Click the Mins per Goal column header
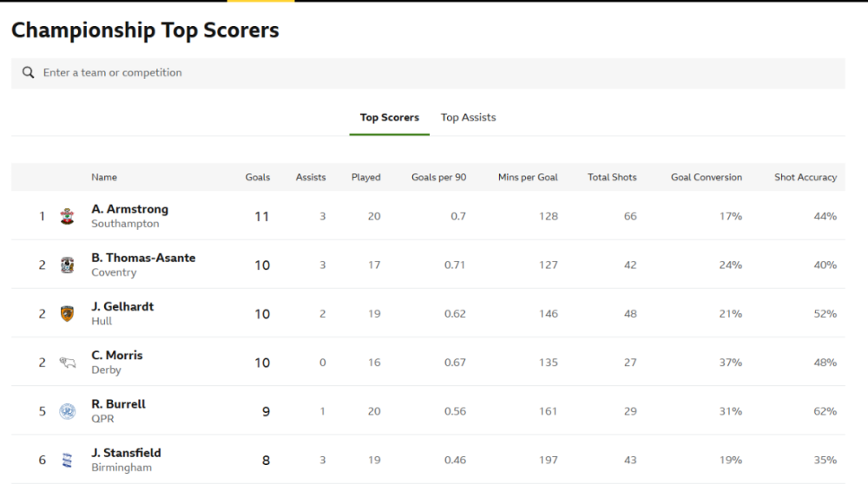868x491 pixels. tap(528, 177)
